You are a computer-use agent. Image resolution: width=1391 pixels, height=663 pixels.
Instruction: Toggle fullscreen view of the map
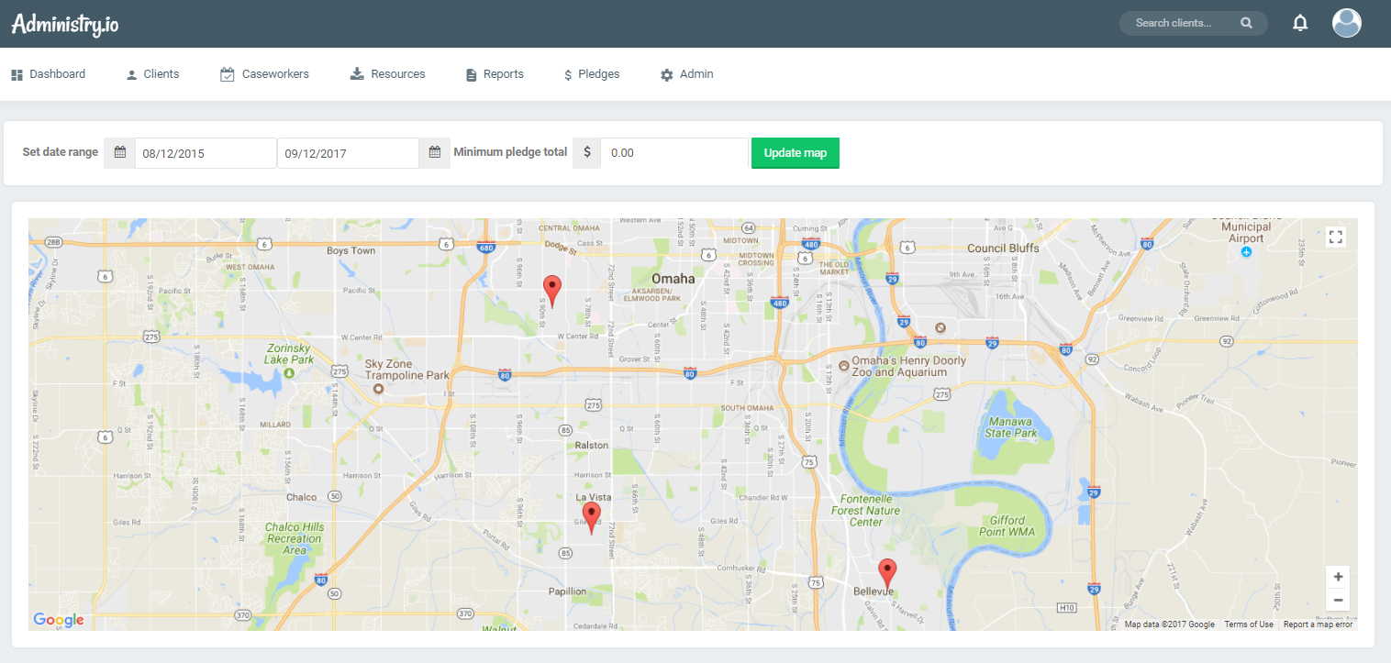point(1336,236)
